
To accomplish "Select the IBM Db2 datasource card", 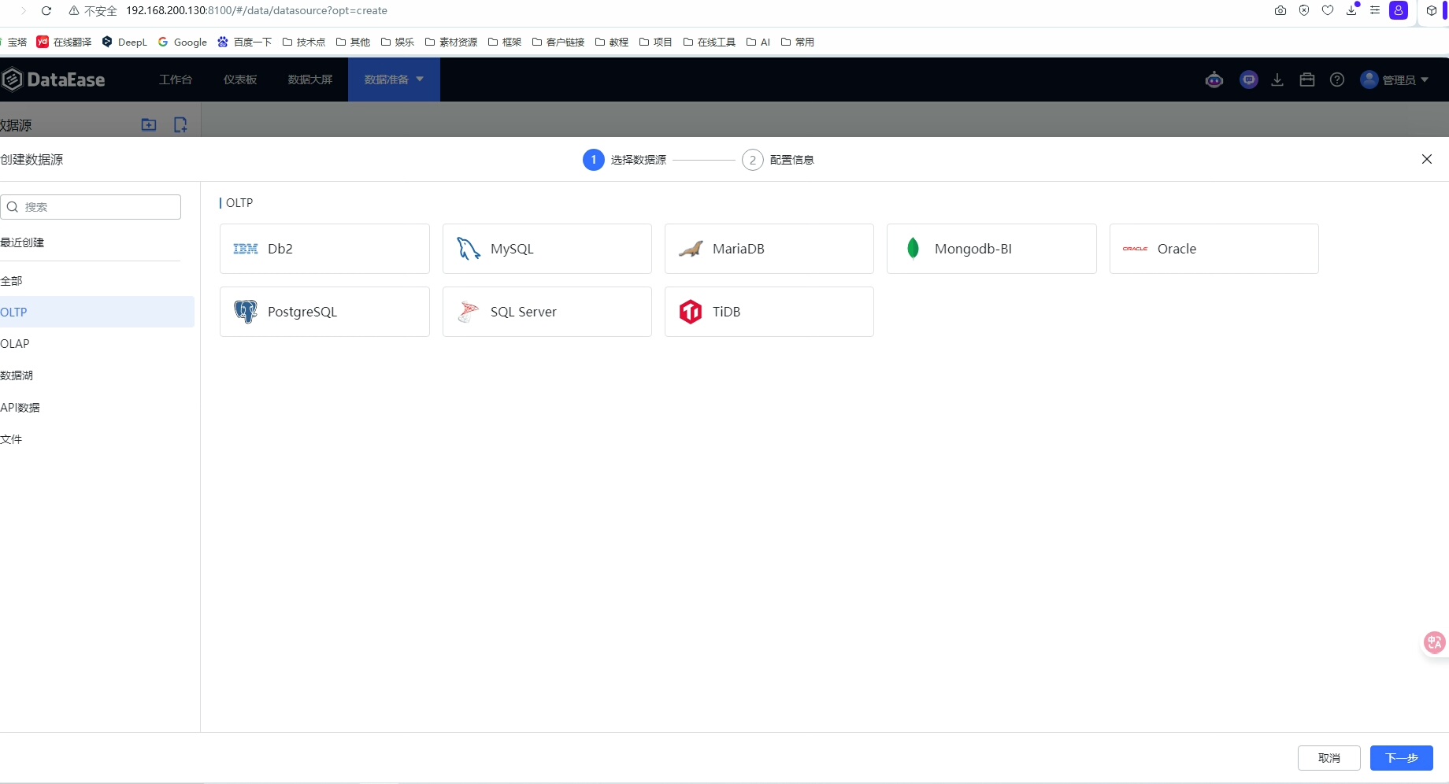I will pyautogui.click(x=324, y=249).
